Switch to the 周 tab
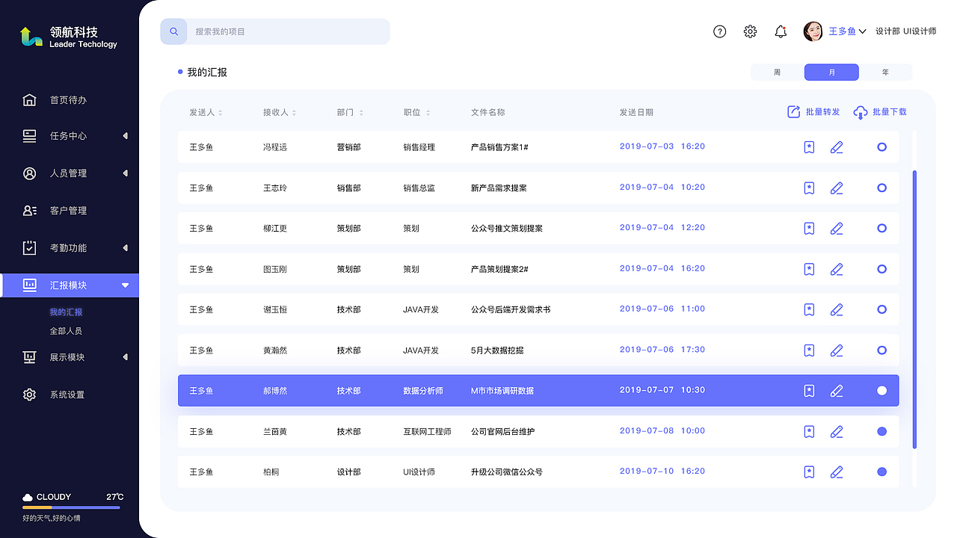957x538 pixels. (x=777, y=72)
